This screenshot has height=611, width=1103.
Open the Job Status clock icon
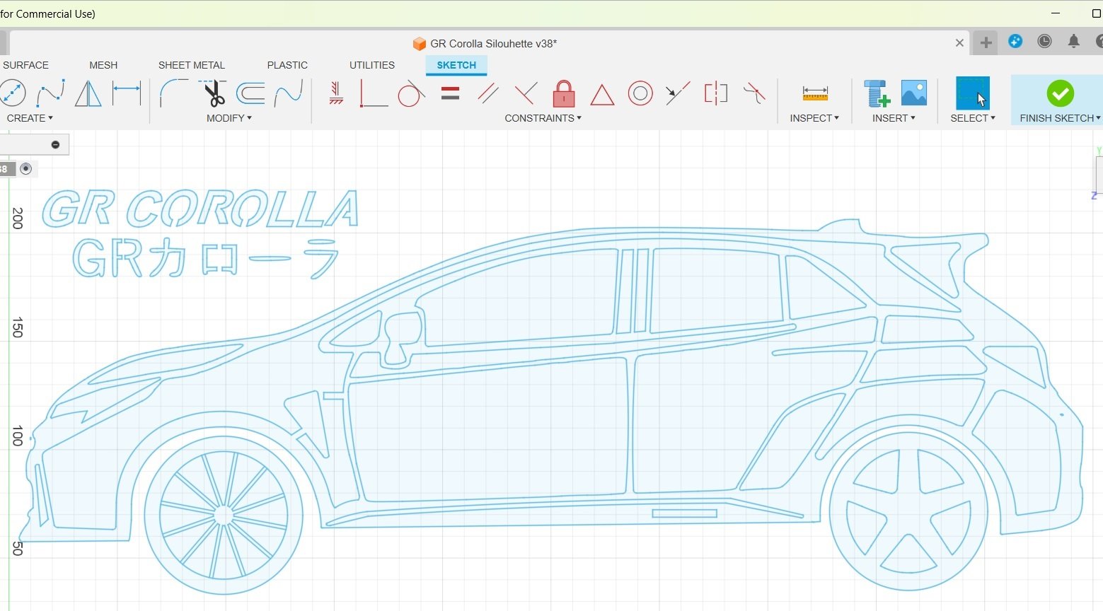(1044, 42)
